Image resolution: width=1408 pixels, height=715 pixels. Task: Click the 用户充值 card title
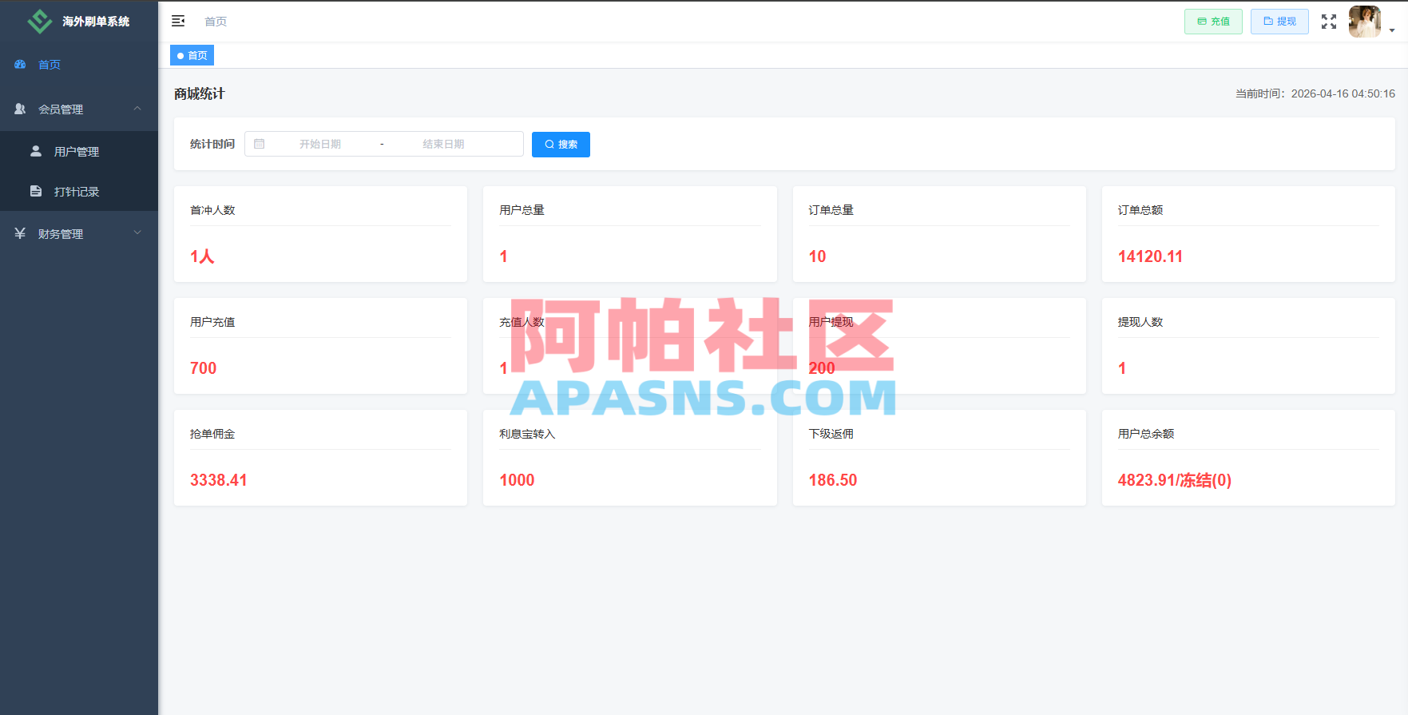point(212,322)
